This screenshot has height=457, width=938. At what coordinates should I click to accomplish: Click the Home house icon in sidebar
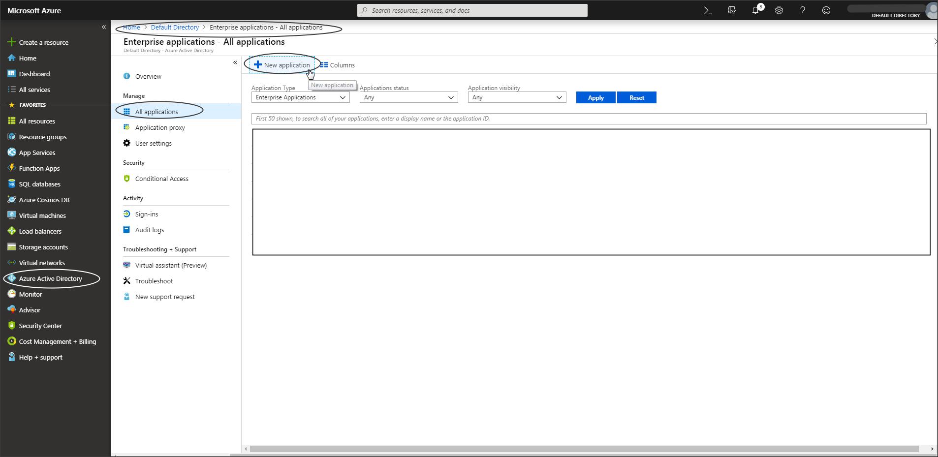point(12,58)
